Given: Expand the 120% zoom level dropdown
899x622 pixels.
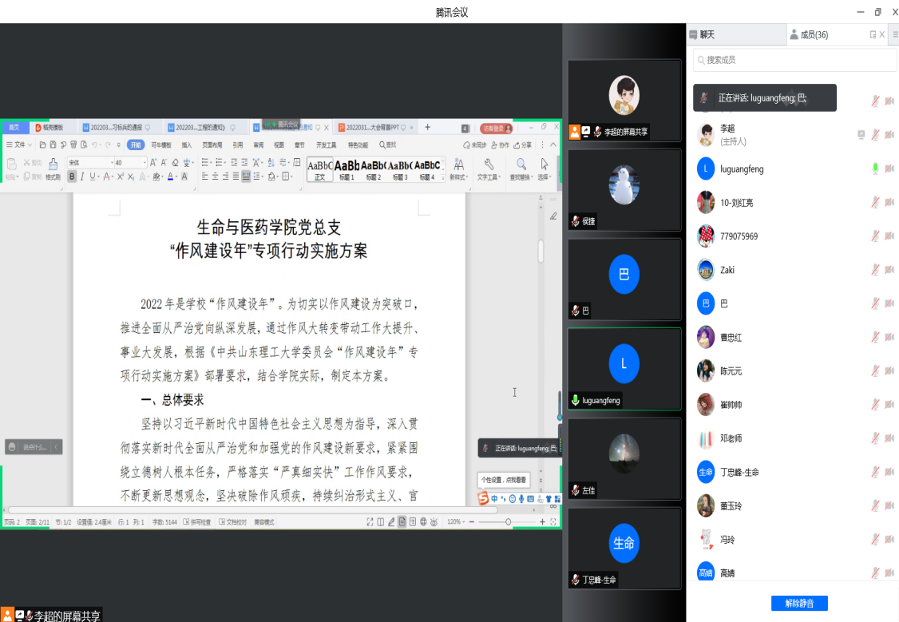Looking at the screenshot, I should click(x=455, y=521).
